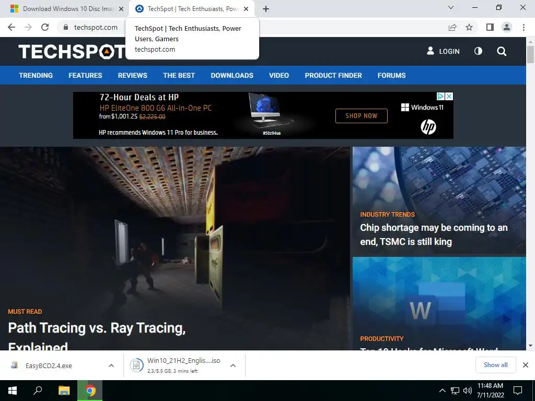Click the Windows 11 logo in the ad

tap(422, 108)
